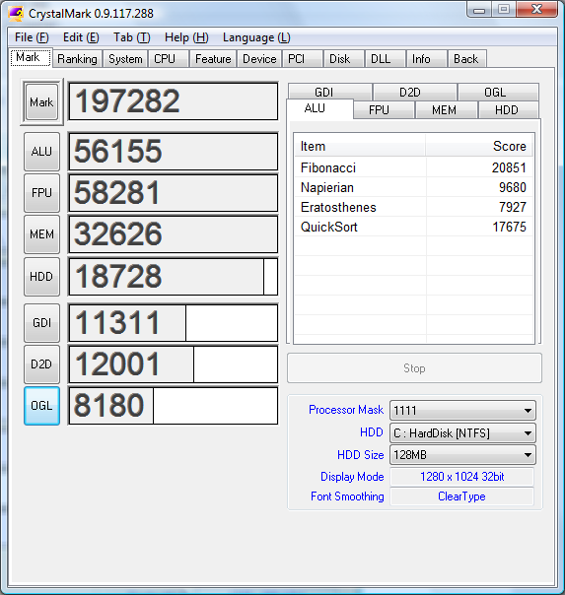Expand the HDD Size 128MB dropdown
Screen dimensions: 565x595
[x=462, y=454]
